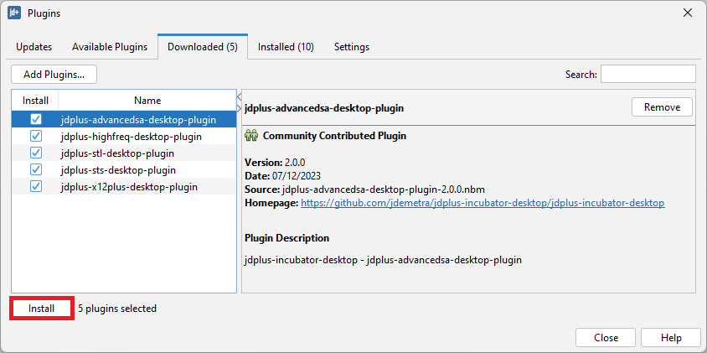Disable the jdplus-stl-desktop-plugin install checkbox
The image size is (707, 353).
(35, 153)
